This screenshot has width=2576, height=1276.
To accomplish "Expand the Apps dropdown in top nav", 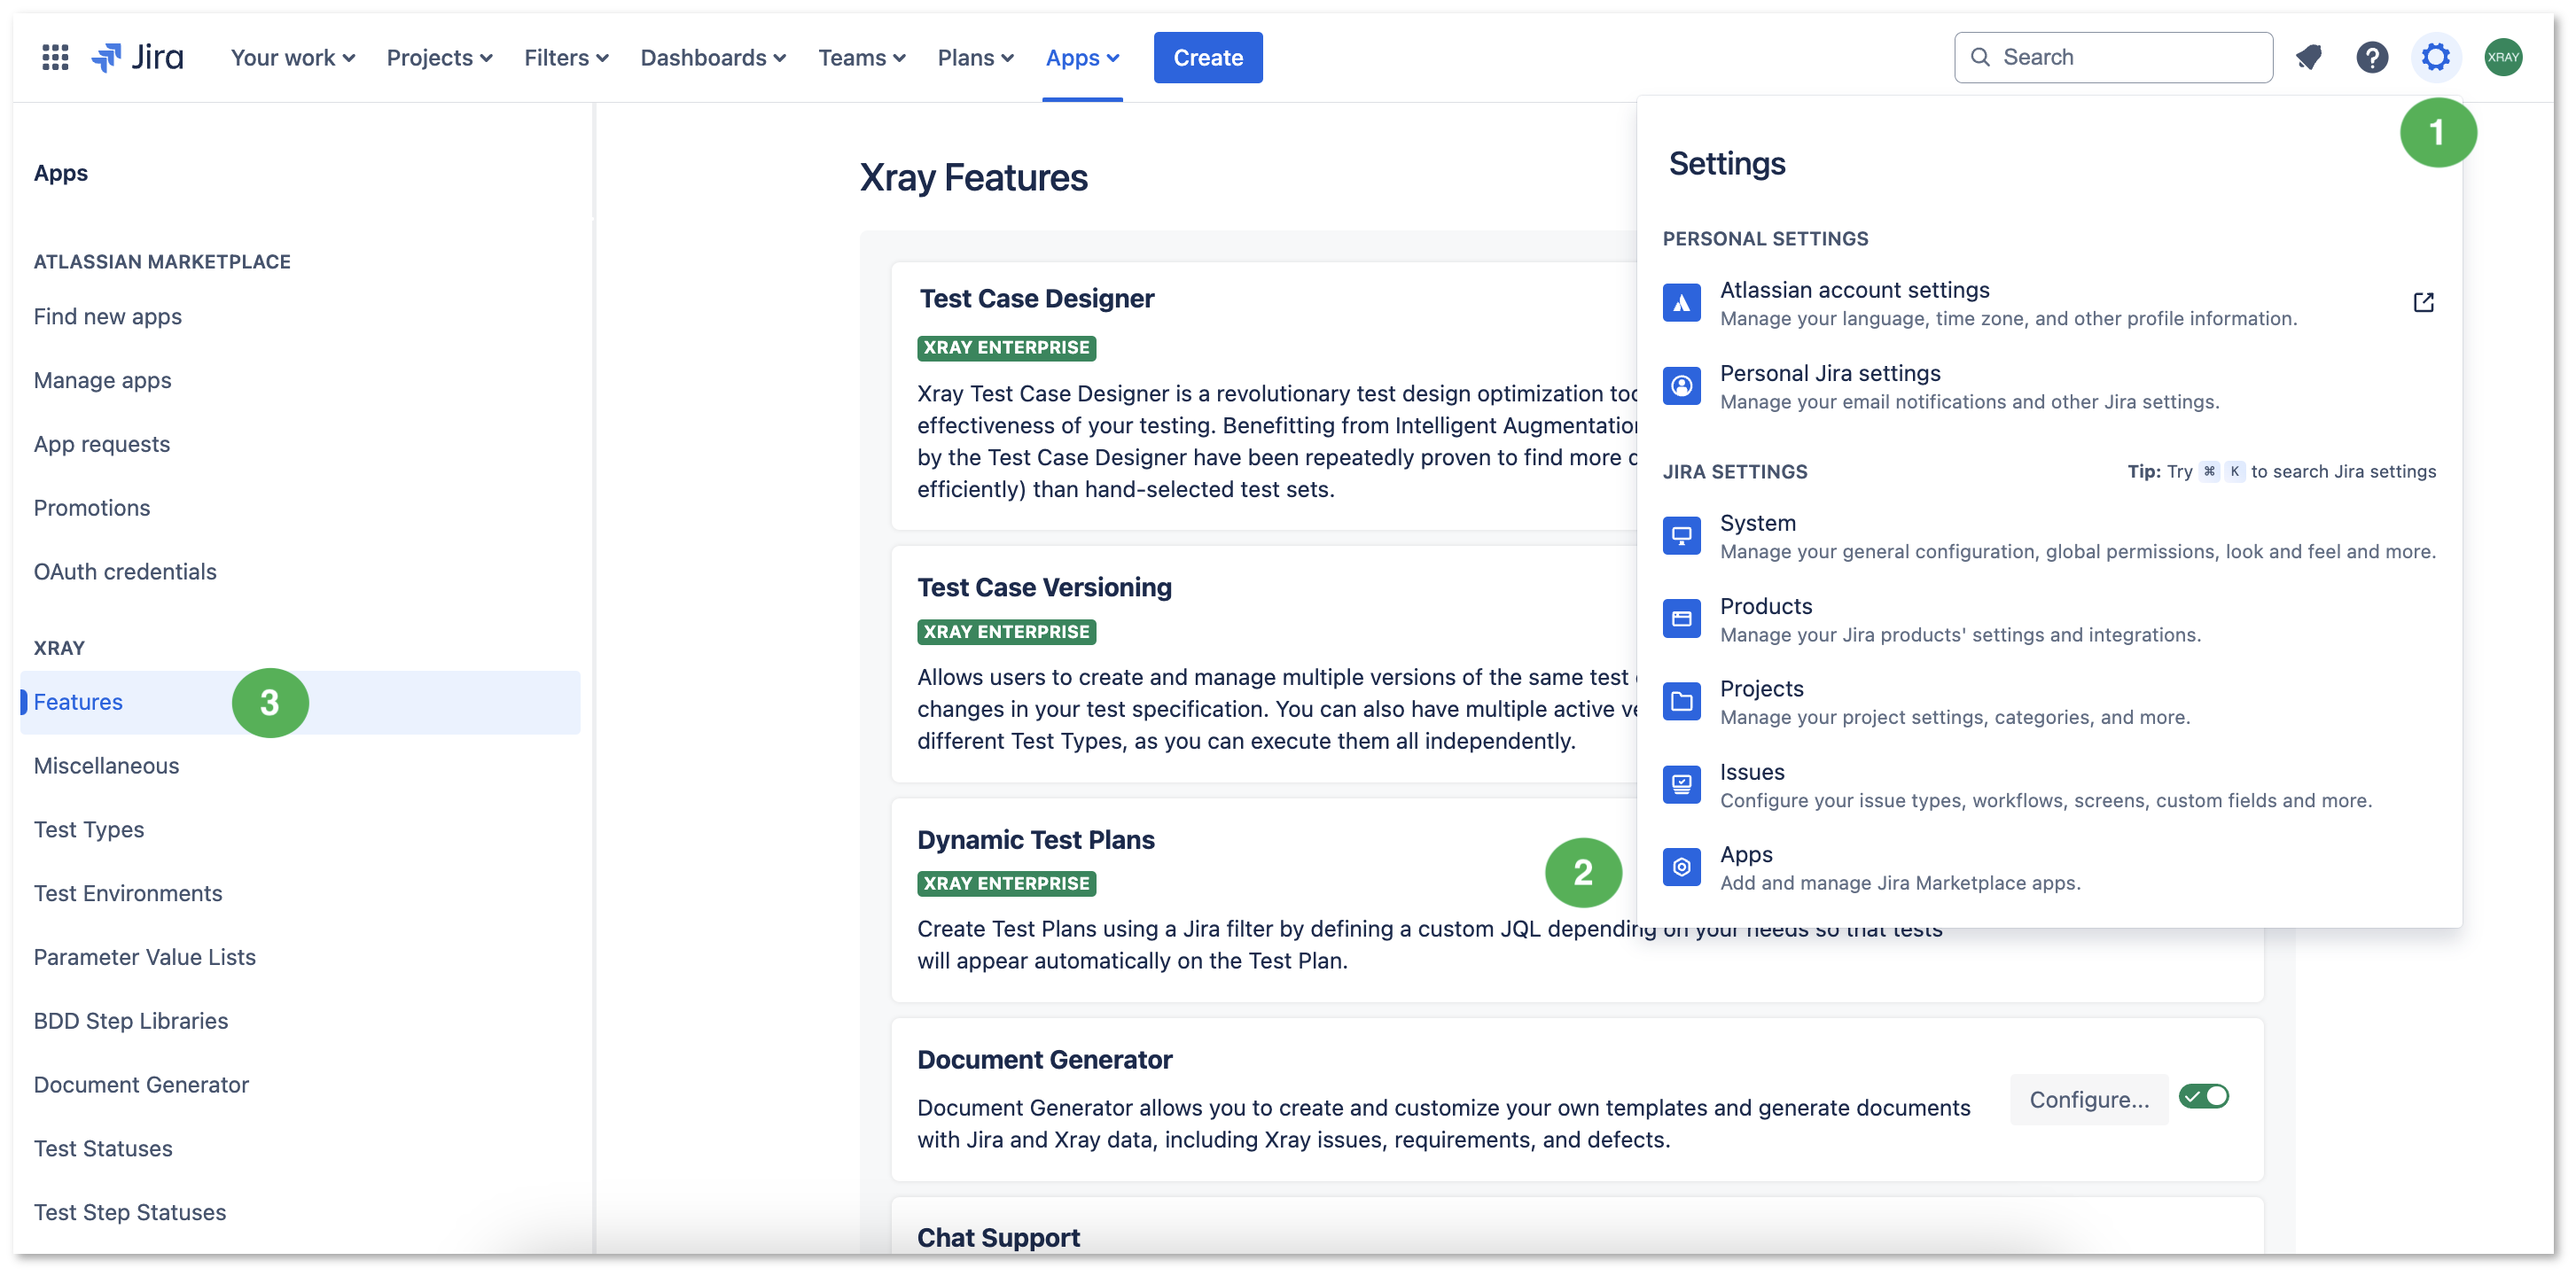I will (1082, 58).
